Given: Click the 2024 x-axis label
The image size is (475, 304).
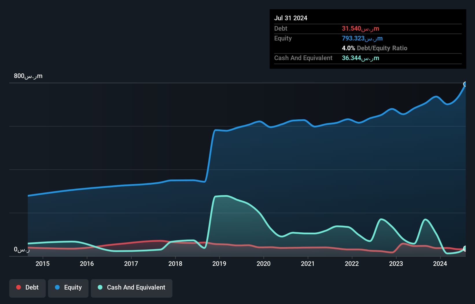Looking at the screenshot, I should [x=440, y=264].
